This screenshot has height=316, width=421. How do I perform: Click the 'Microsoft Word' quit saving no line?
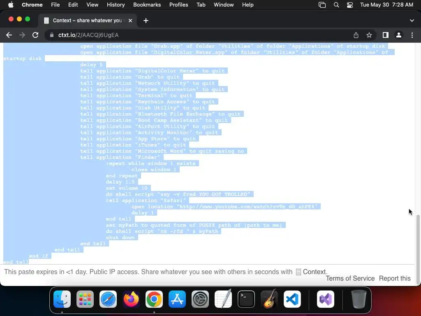[162, 151]
